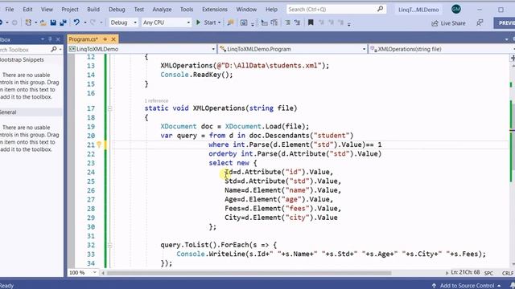The width and height of the screenshot is (515, 289).
Task: Select the Program.cs* tab
Action: [x=84, y=39]
